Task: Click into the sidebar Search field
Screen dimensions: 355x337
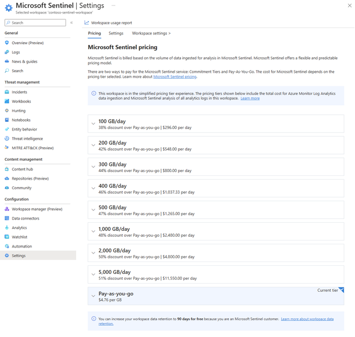Action: coord(35,23)
